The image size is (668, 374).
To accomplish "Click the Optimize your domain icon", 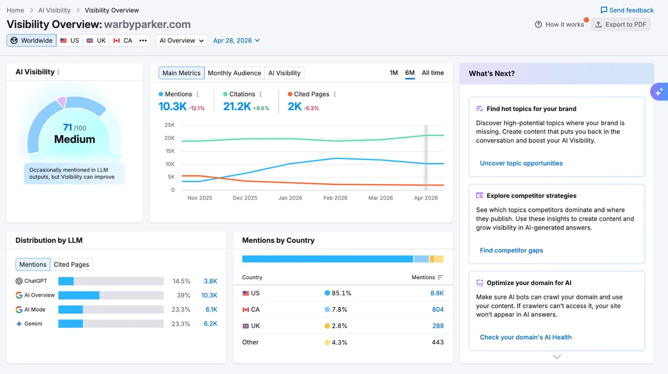I will [x=479, y=283].
